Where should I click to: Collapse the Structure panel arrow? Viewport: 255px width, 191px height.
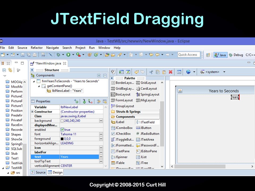tap(32, 70)
